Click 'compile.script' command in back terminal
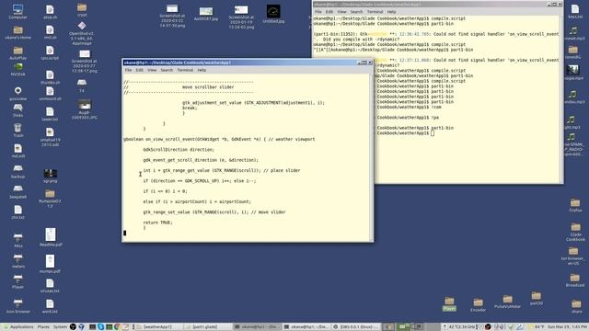The image size is (589, 331). click(448, 18)
